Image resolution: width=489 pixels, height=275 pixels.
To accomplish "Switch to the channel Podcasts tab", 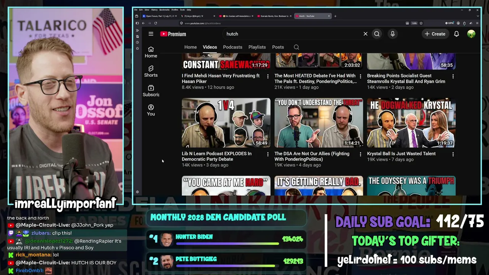I will pos(233,47).
